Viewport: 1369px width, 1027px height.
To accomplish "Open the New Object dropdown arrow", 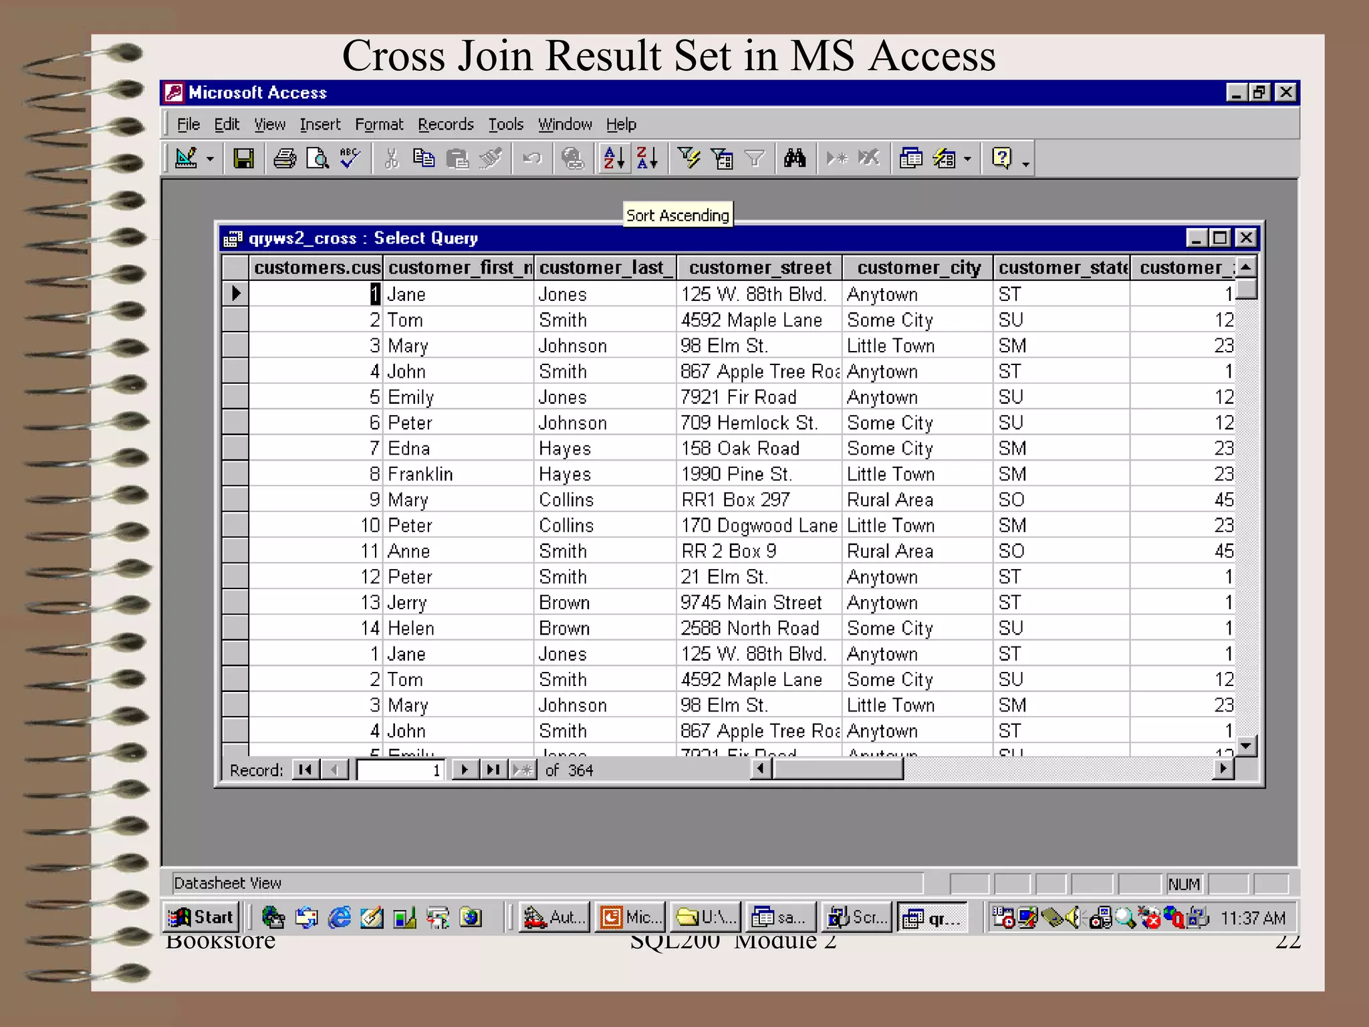I will pyautogui.click(x=967, y=159).
